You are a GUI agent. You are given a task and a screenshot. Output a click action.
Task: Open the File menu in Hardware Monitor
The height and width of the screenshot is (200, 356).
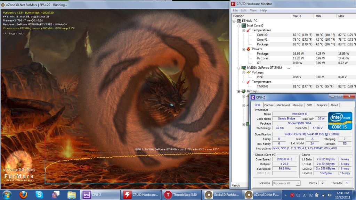click(235, 10)
